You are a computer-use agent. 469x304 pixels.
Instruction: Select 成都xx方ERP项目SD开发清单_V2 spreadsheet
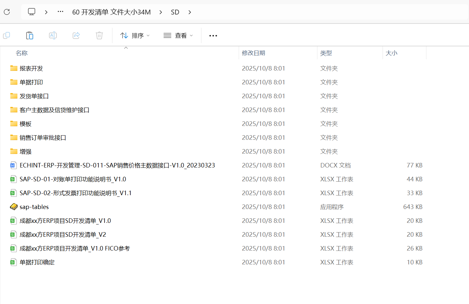(63, 234)
